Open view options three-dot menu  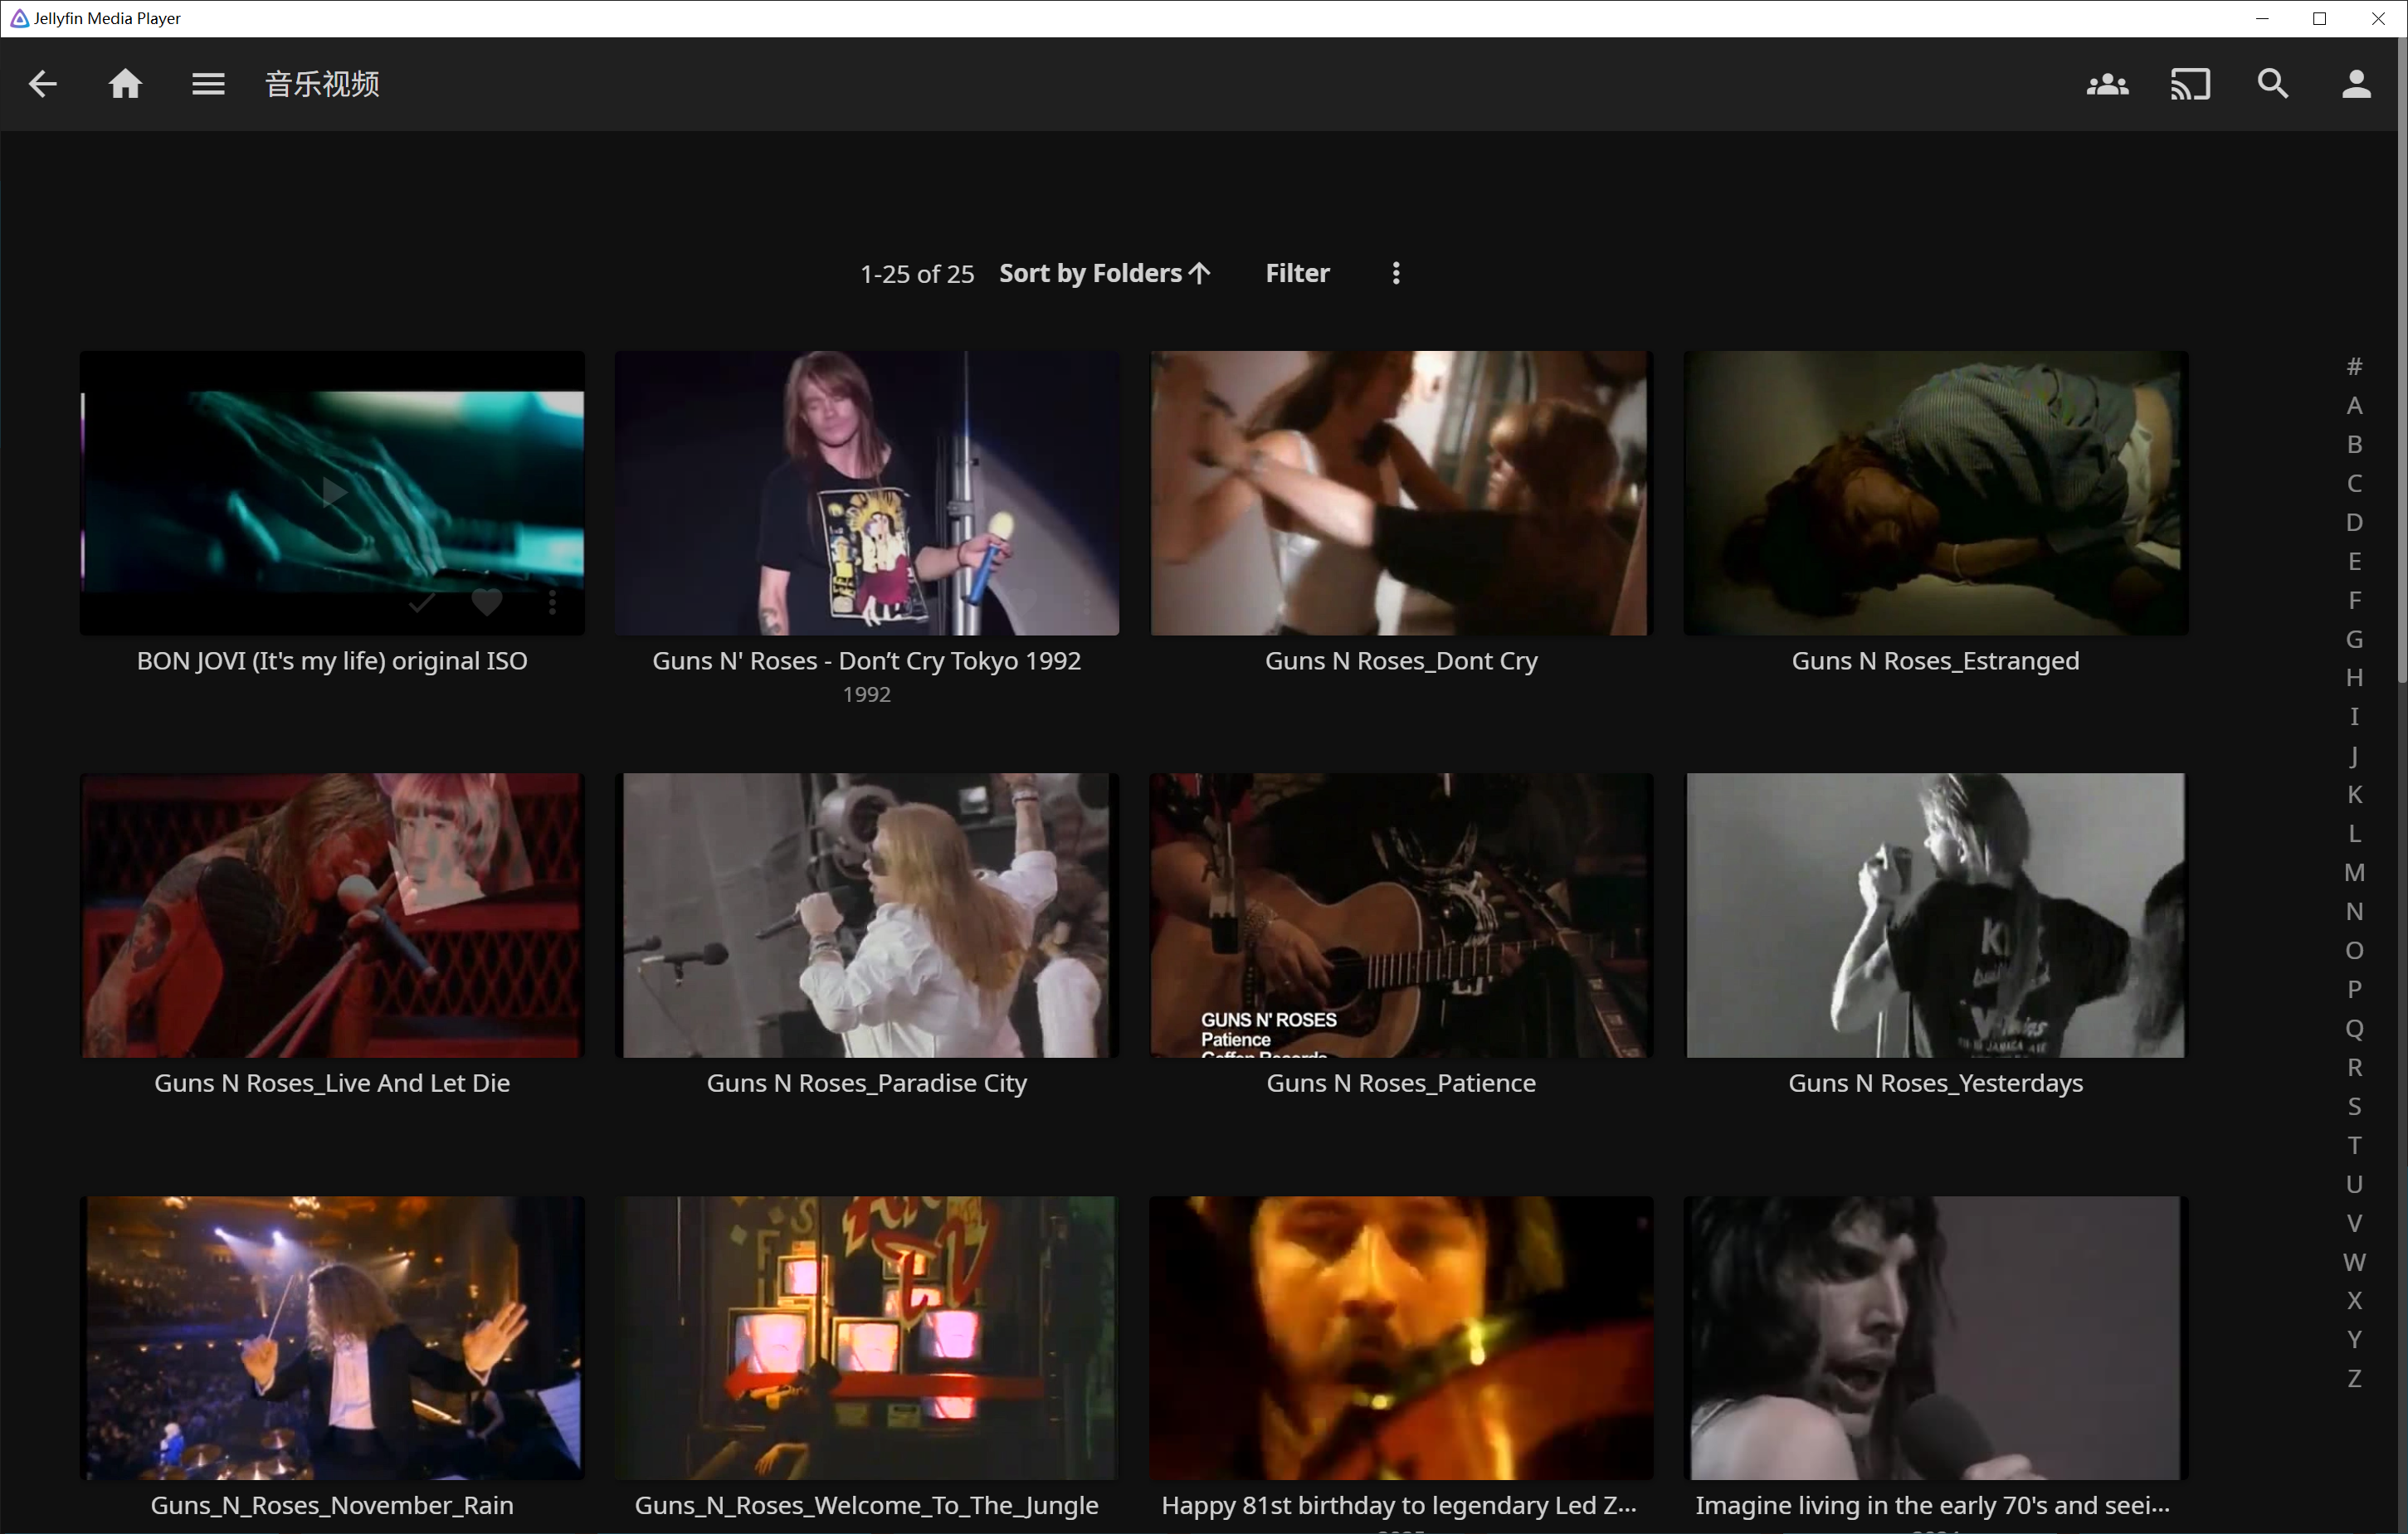click(x=1396, y=273)
